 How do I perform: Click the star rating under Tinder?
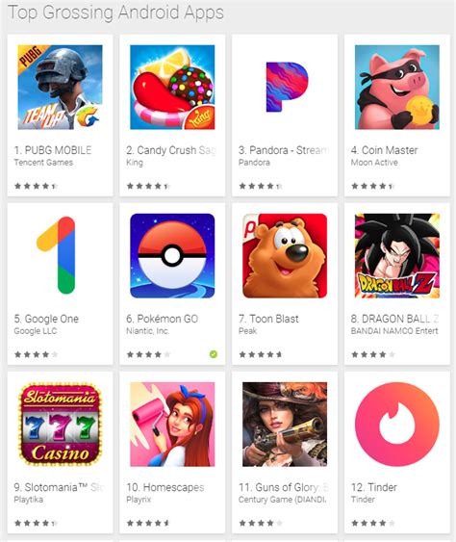point(373,523)
